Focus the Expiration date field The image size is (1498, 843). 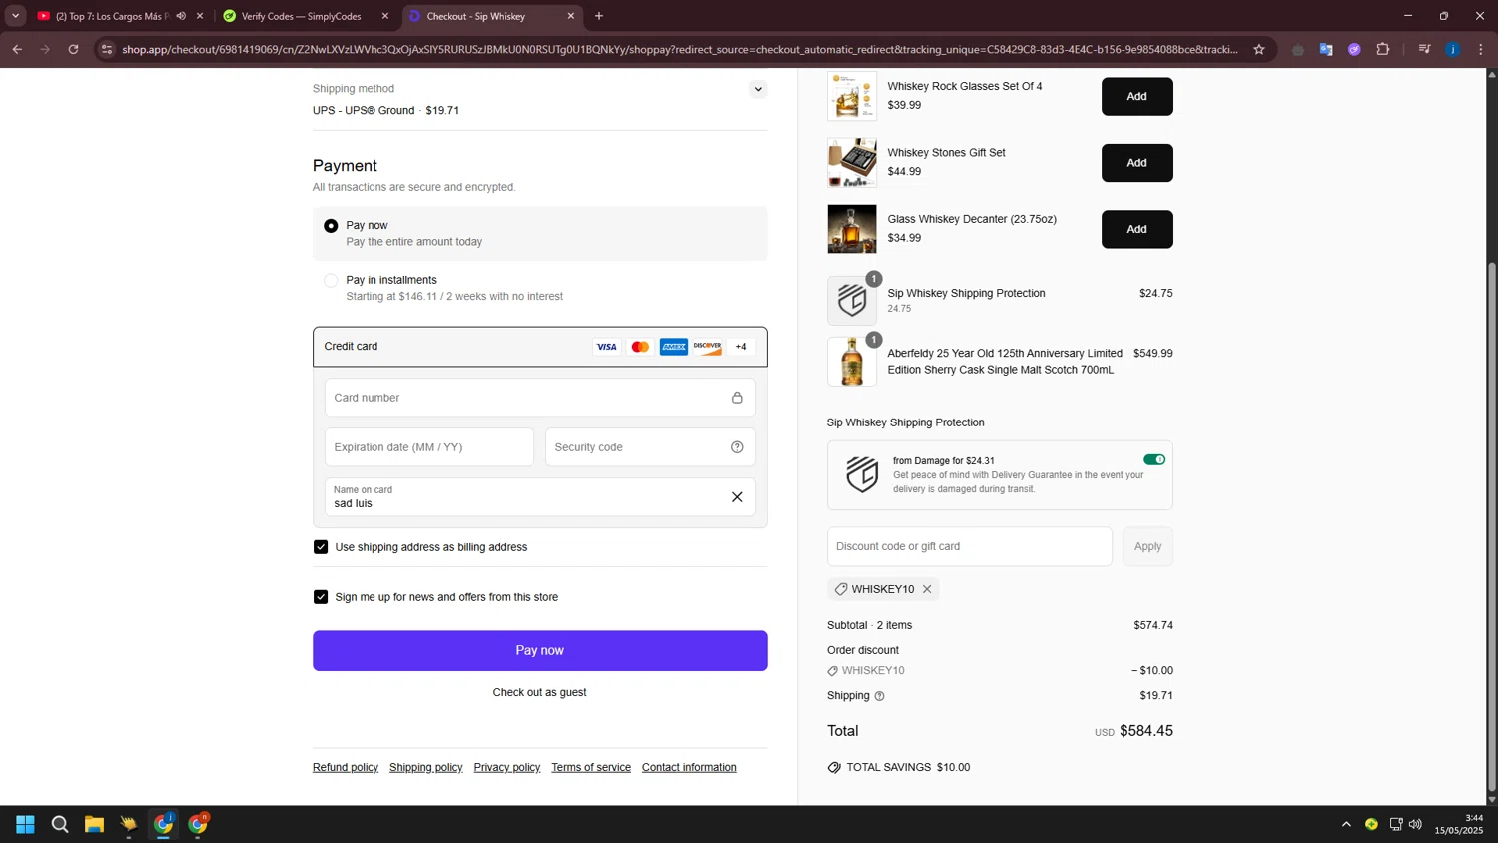429,447
